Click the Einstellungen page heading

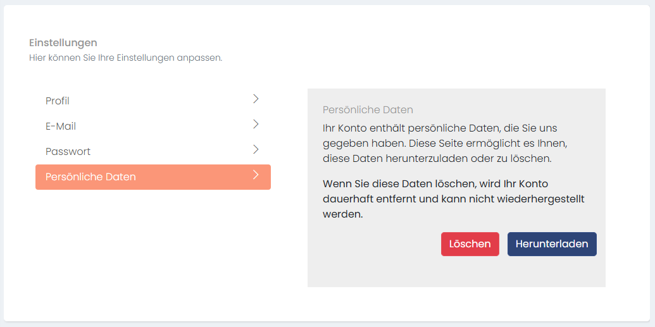click(x=63, y=43)
